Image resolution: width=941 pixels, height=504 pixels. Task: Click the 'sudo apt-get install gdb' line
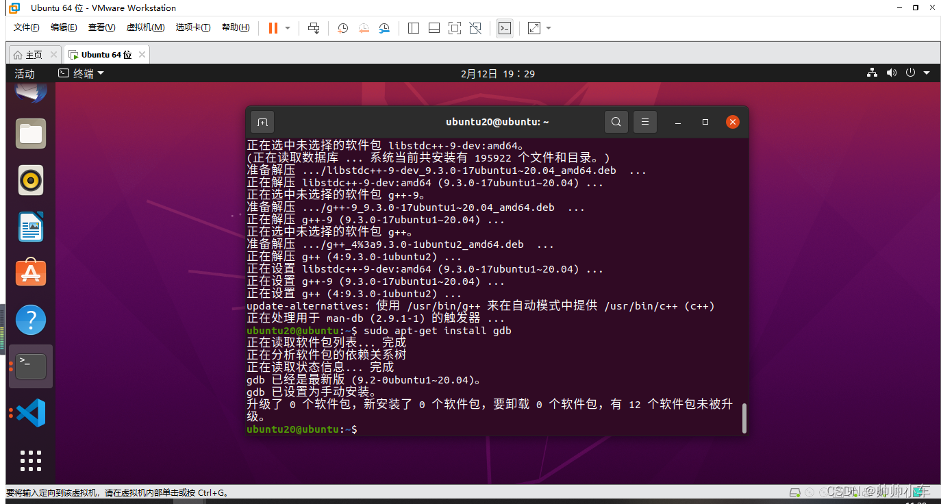(379, 331)
